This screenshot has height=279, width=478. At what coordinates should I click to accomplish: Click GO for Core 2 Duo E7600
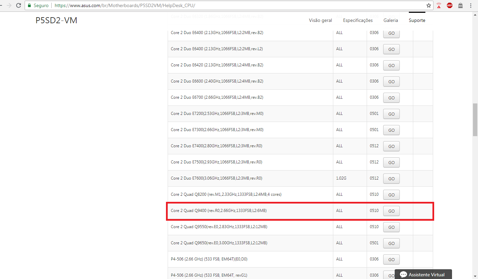pos(391,179)
